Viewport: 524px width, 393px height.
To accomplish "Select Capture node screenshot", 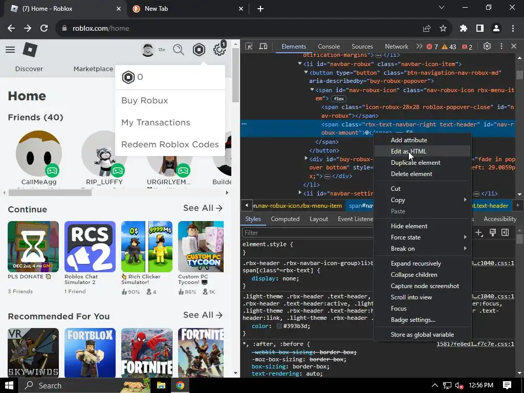I will pyautogui.click(x=422, y=286).
